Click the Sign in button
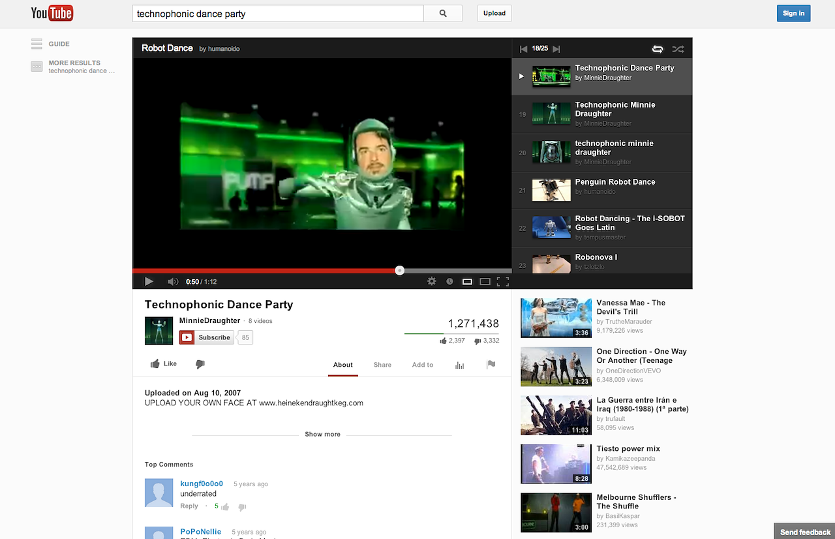Screen dimensions: 835x539 (793, 14)
